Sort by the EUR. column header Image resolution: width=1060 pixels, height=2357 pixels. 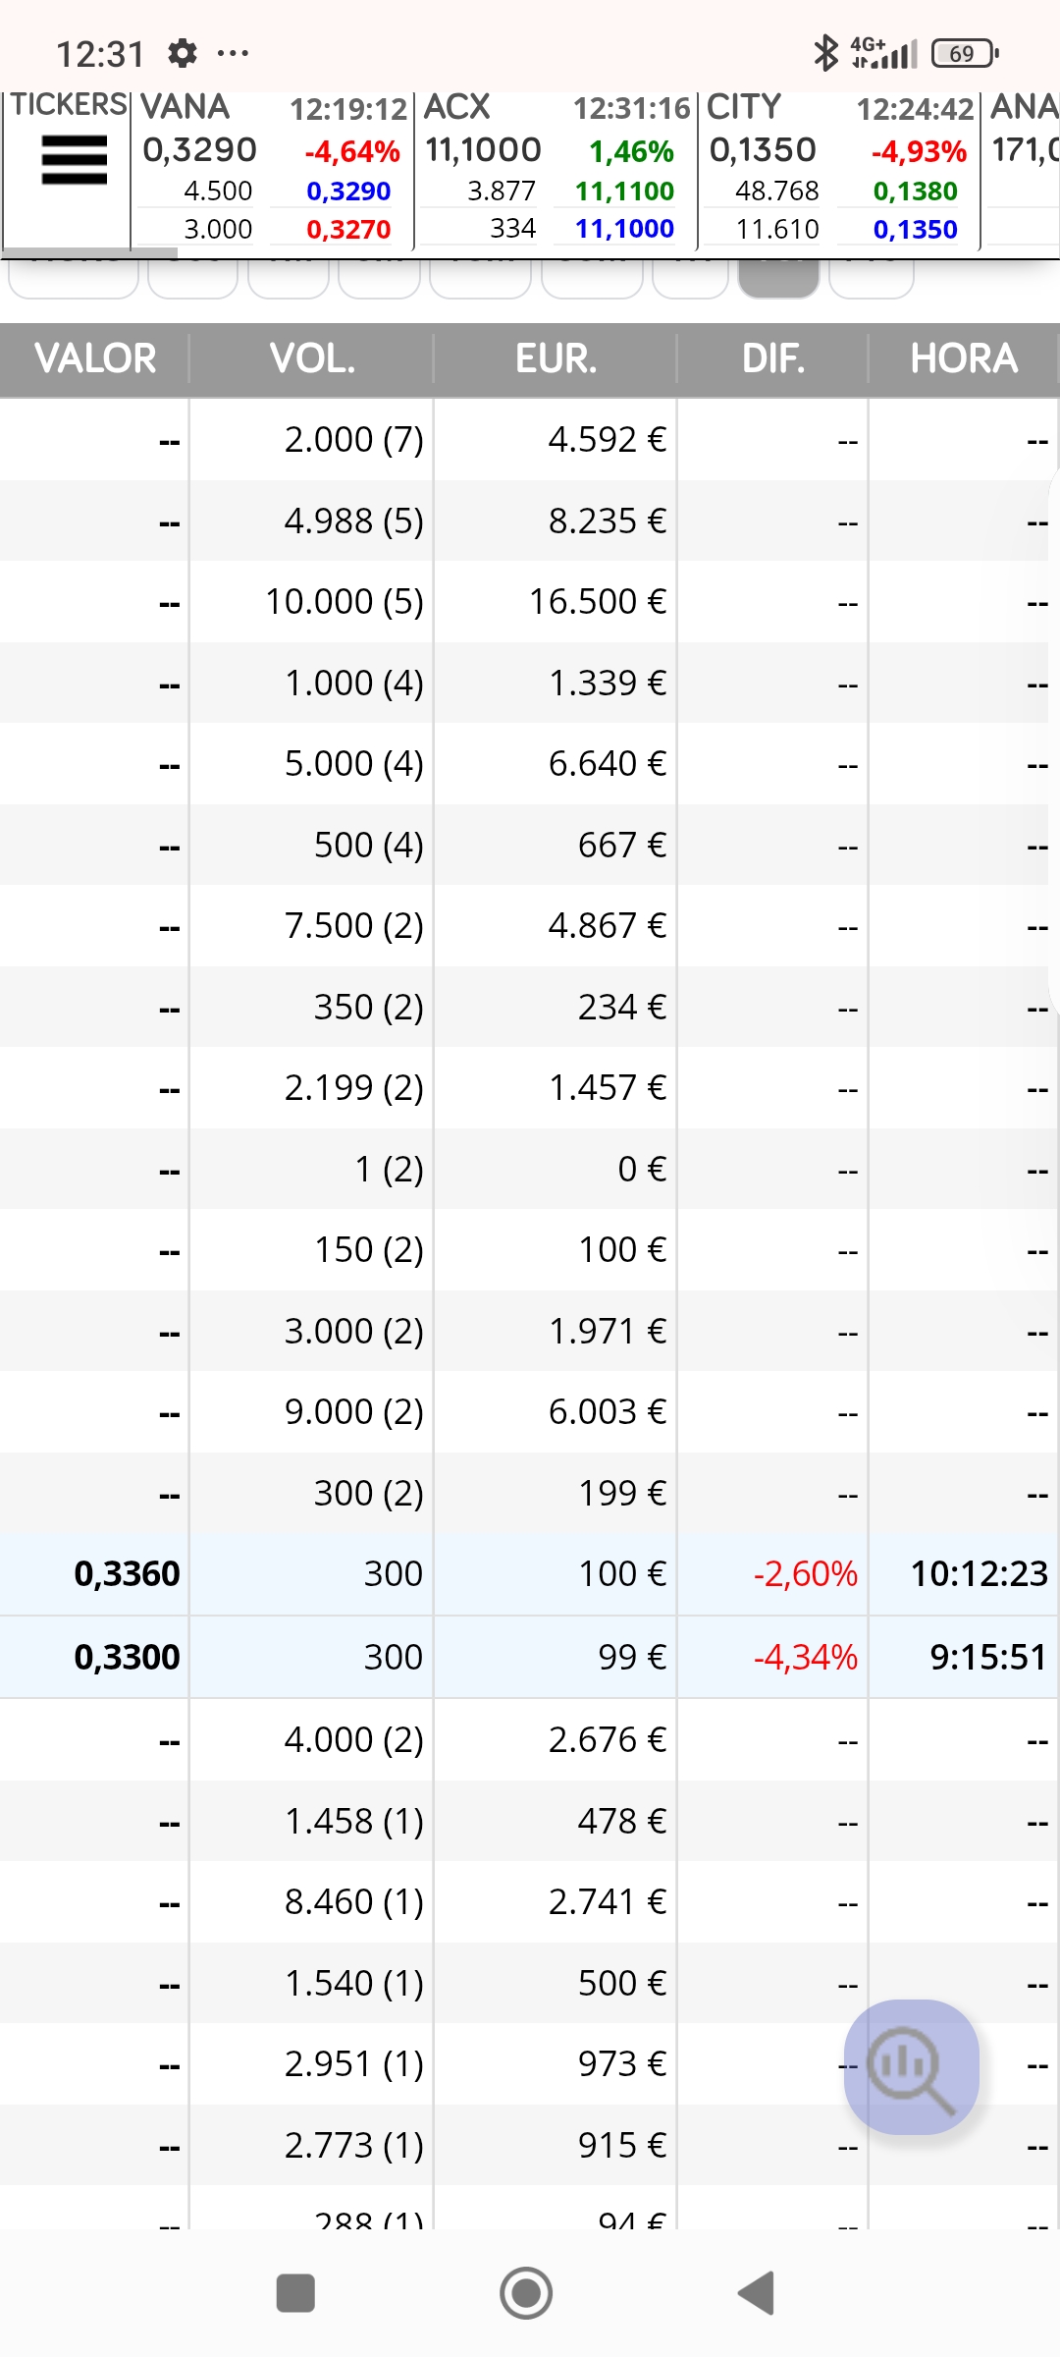click(x=556, y=359)
